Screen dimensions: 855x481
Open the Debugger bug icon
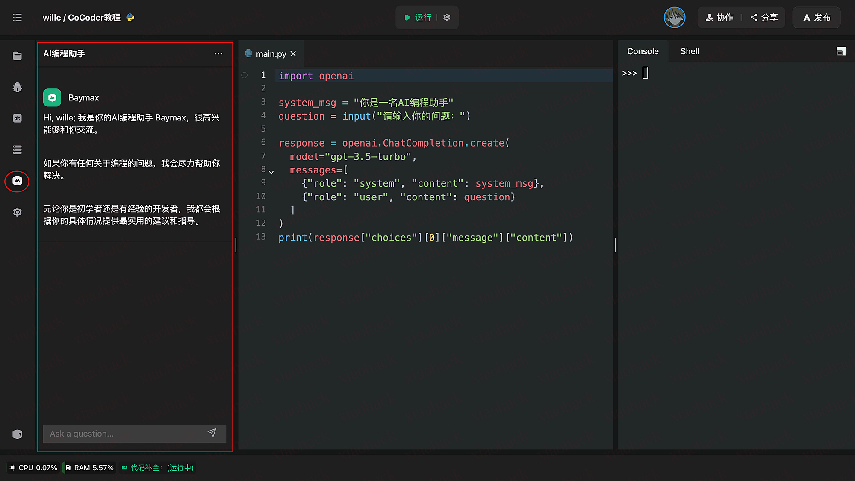[x=17, y=87]
